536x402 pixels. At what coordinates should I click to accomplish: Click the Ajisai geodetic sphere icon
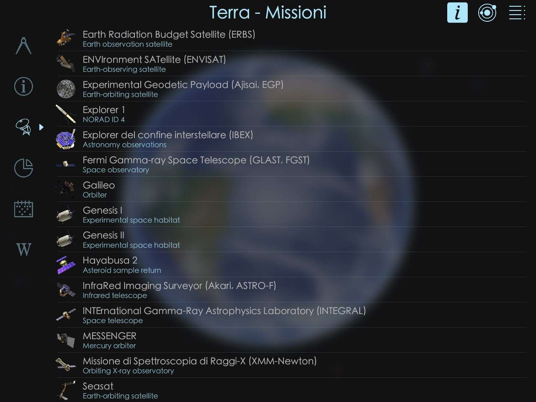tap(66, 88)
